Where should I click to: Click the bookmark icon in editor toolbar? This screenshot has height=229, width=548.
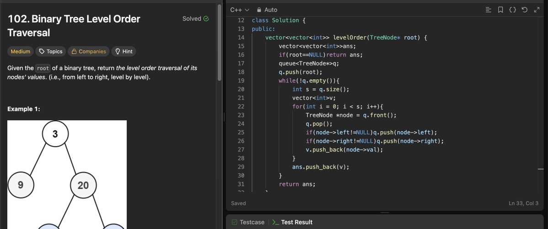coord(500,10)
